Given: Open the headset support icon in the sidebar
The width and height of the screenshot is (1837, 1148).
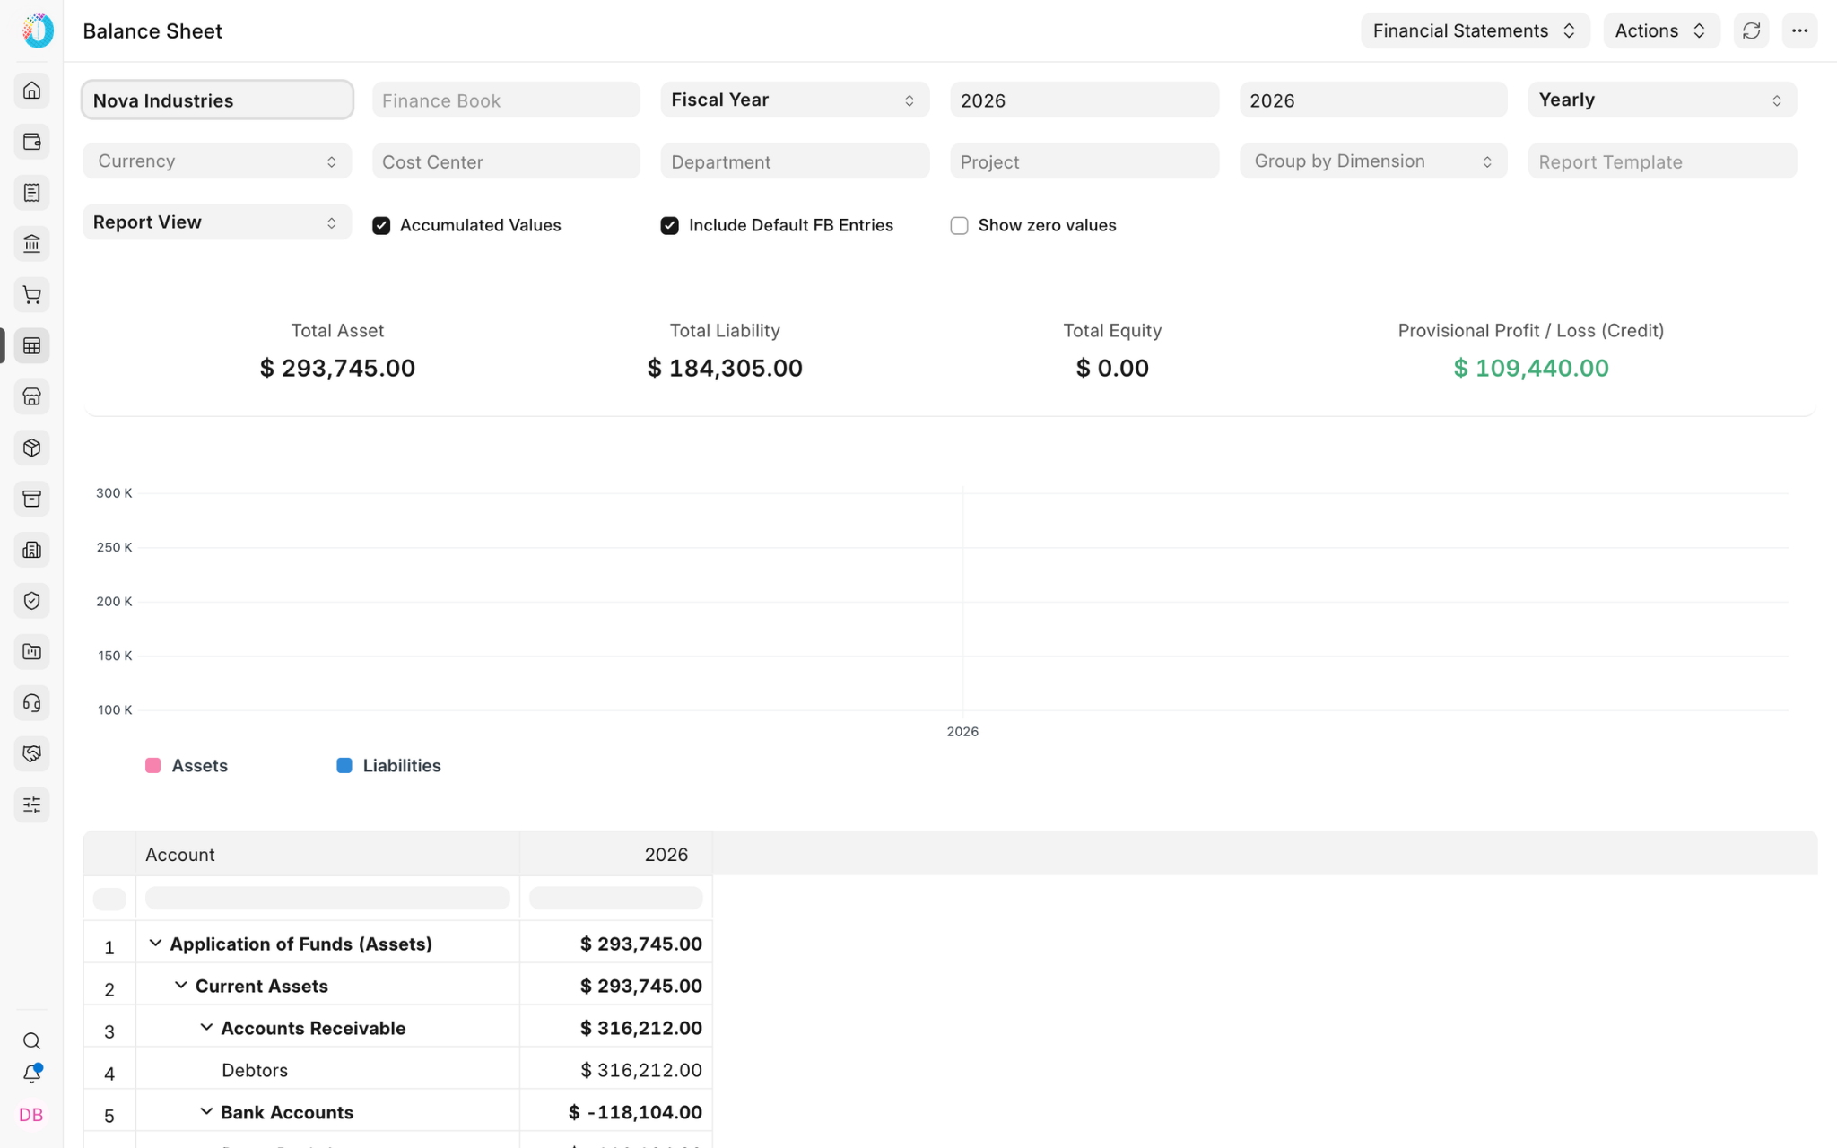Looking at the screenshot, I should (x=31, y=703).
